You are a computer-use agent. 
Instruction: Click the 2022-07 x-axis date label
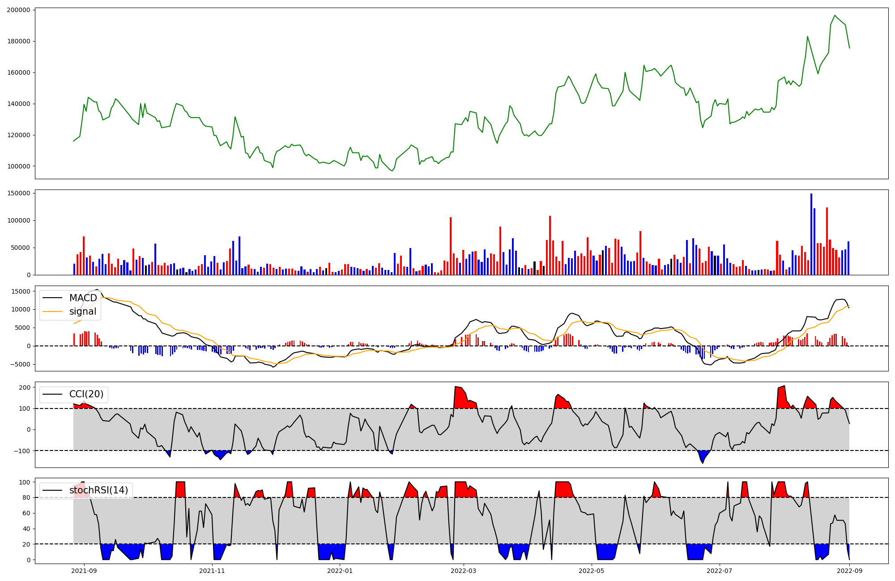point(720,571)
